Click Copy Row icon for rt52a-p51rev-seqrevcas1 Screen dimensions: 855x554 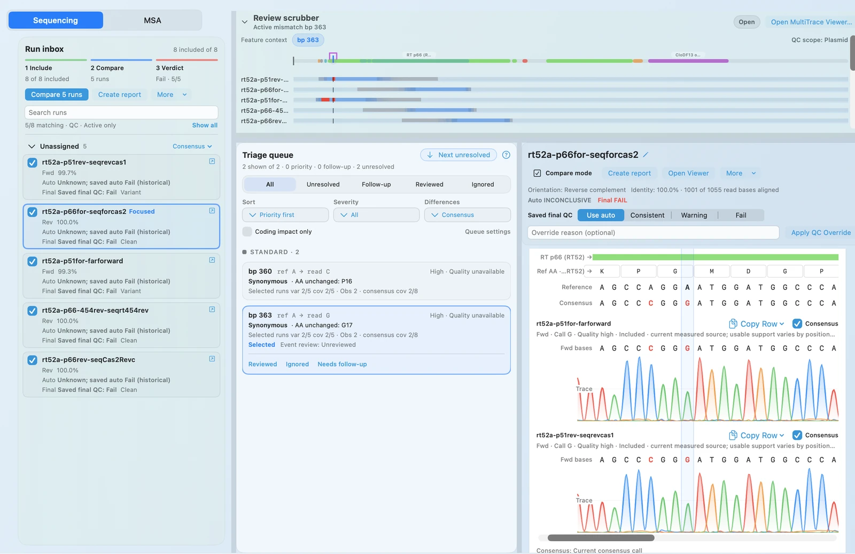point(733,435)
